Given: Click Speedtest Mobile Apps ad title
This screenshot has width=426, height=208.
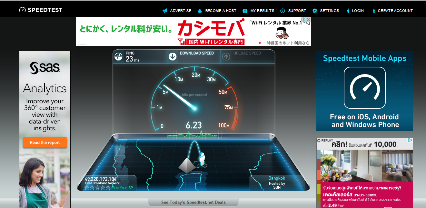Looking at the screenshot, I should pos(365,58).
